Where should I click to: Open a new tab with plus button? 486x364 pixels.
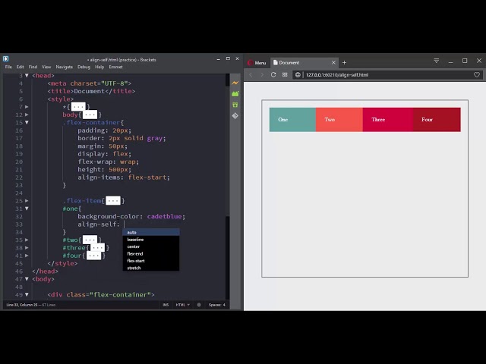pos(344,62)
